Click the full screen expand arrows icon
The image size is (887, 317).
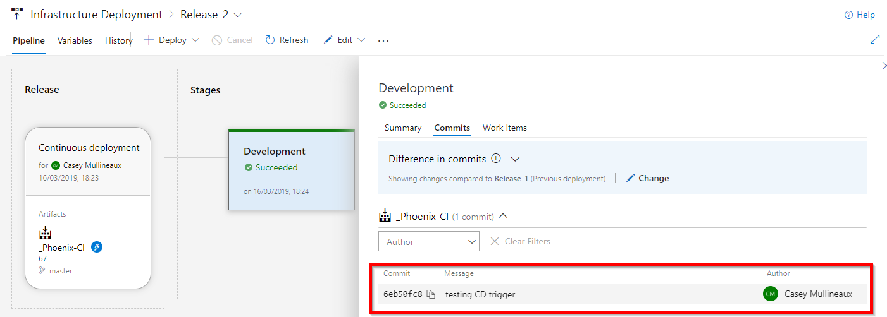pos(875,40)
